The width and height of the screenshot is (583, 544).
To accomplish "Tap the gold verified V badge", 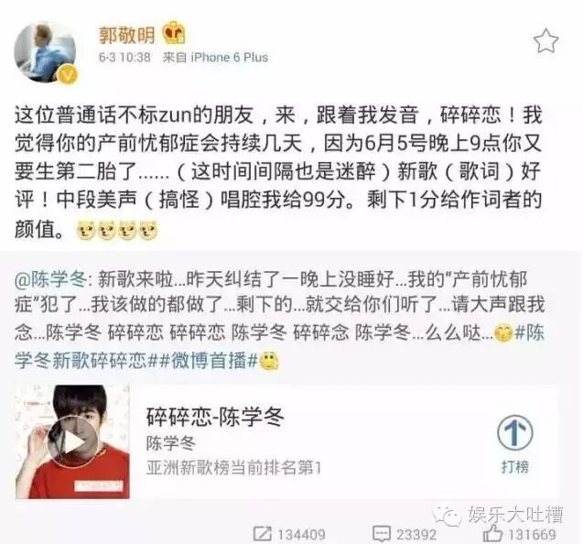I will coord(68,73).
